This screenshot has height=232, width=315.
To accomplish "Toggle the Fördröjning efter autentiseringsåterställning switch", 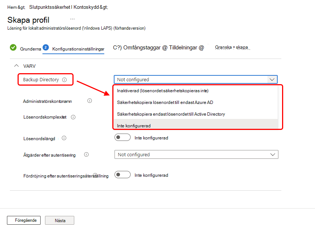I will tap(123, 175).
